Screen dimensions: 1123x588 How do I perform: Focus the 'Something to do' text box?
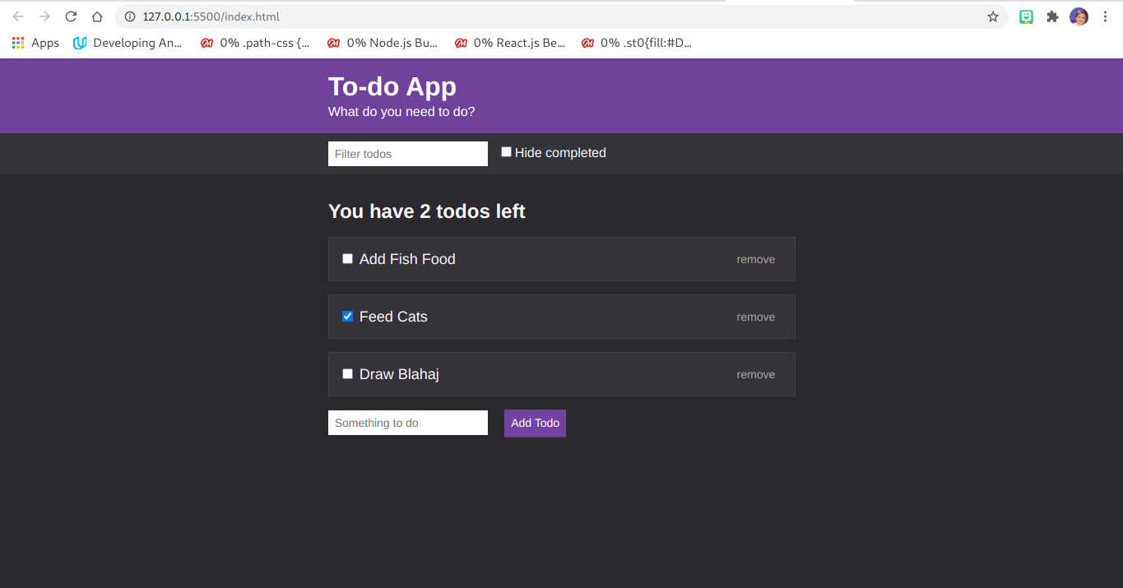(x=407, y=422)
